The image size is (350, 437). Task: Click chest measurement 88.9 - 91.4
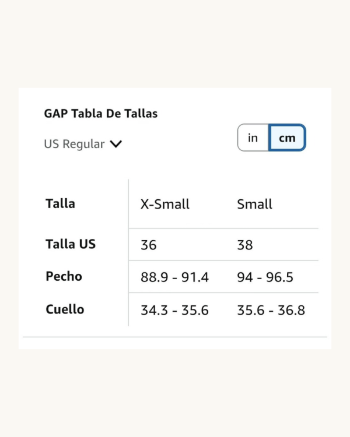click(174, 277)
